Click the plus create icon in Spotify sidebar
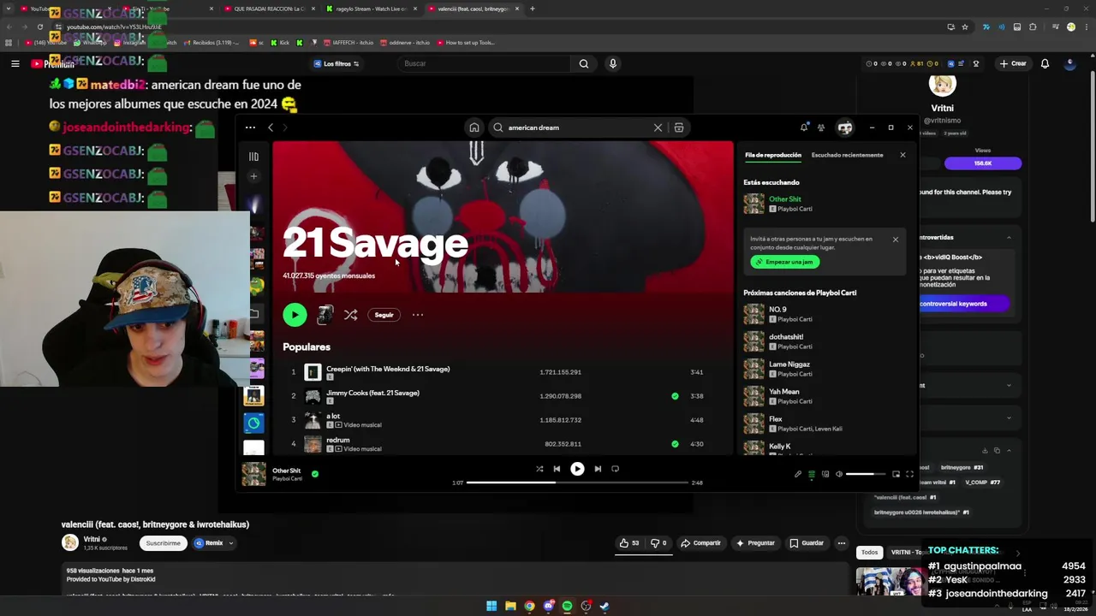1096x616 pixels. 253,176
